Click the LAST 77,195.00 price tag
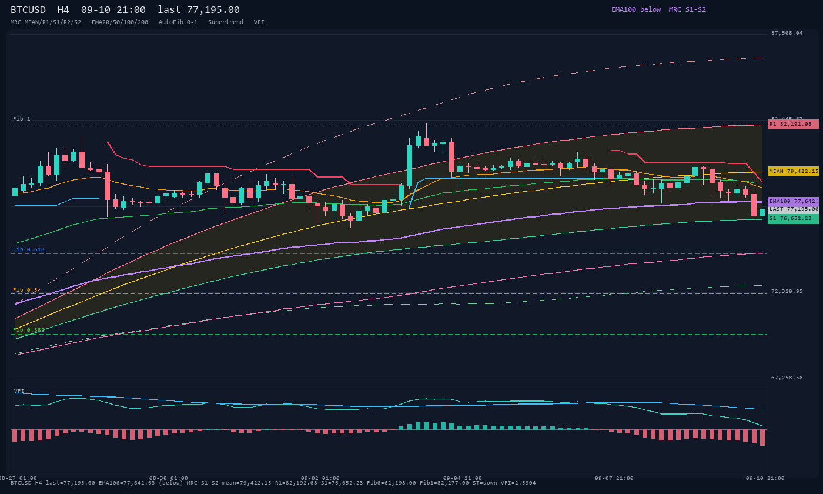 coord(793,209)
